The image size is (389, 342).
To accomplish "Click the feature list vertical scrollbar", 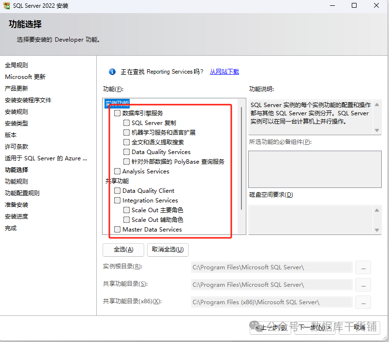I will pos(241,158).
